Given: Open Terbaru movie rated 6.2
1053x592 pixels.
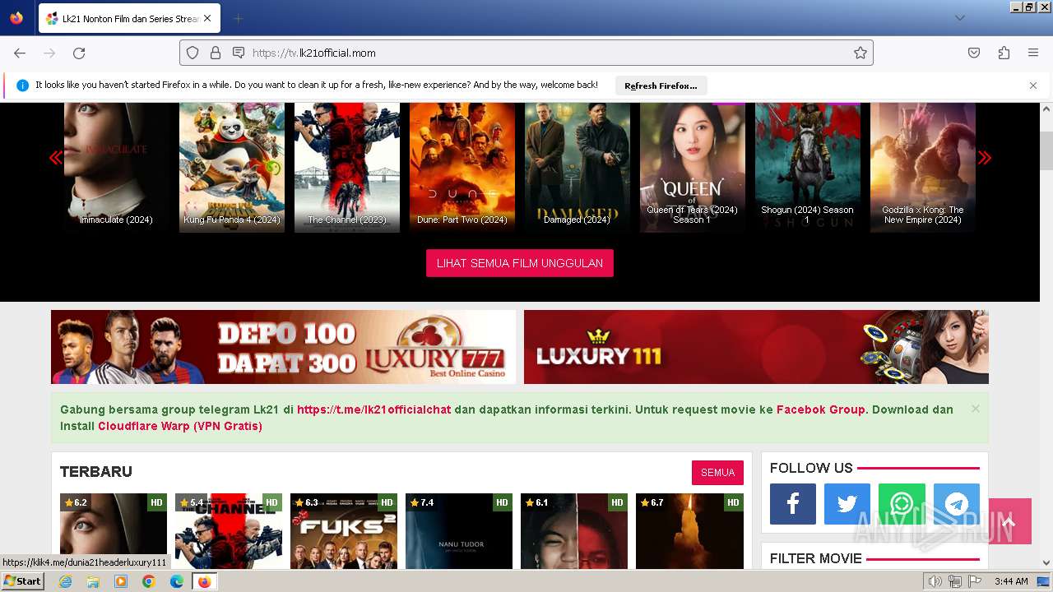Looking at the screenshot, I should click(114, 531).
